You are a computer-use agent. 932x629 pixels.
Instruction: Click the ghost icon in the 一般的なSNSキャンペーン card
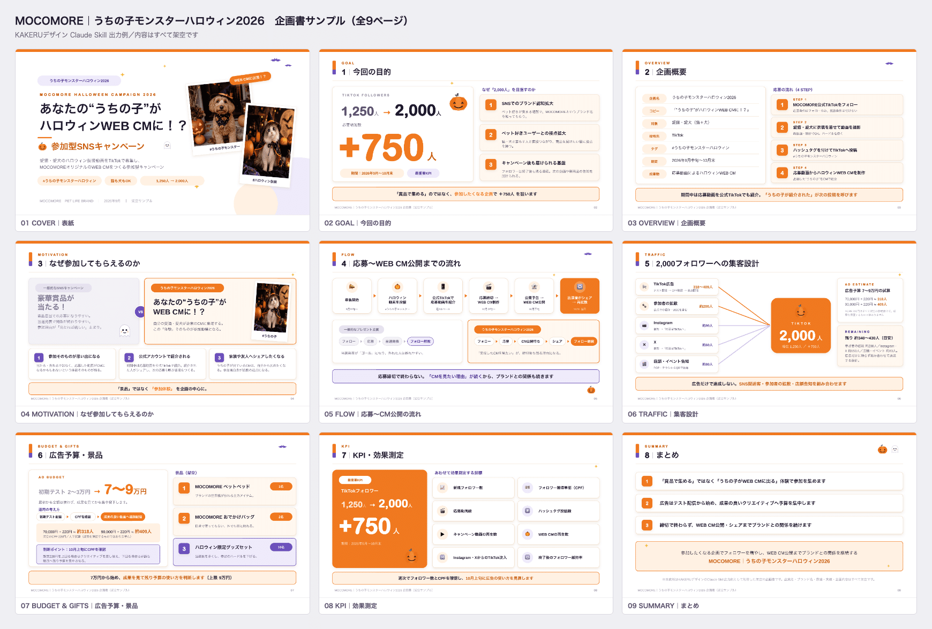(124, 330)
